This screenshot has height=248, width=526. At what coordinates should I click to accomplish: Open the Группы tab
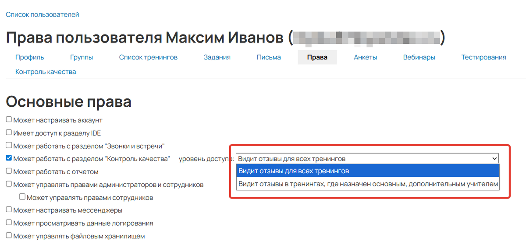click(x=82, y=57)
